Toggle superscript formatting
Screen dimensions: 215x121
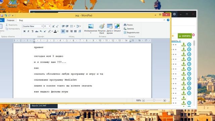point(45,31)
